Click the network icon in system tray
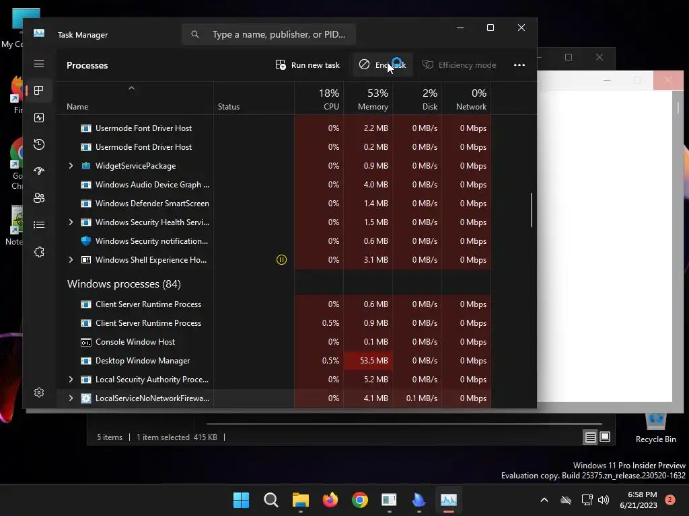This screenshot has height=516, width=689. 587,500
